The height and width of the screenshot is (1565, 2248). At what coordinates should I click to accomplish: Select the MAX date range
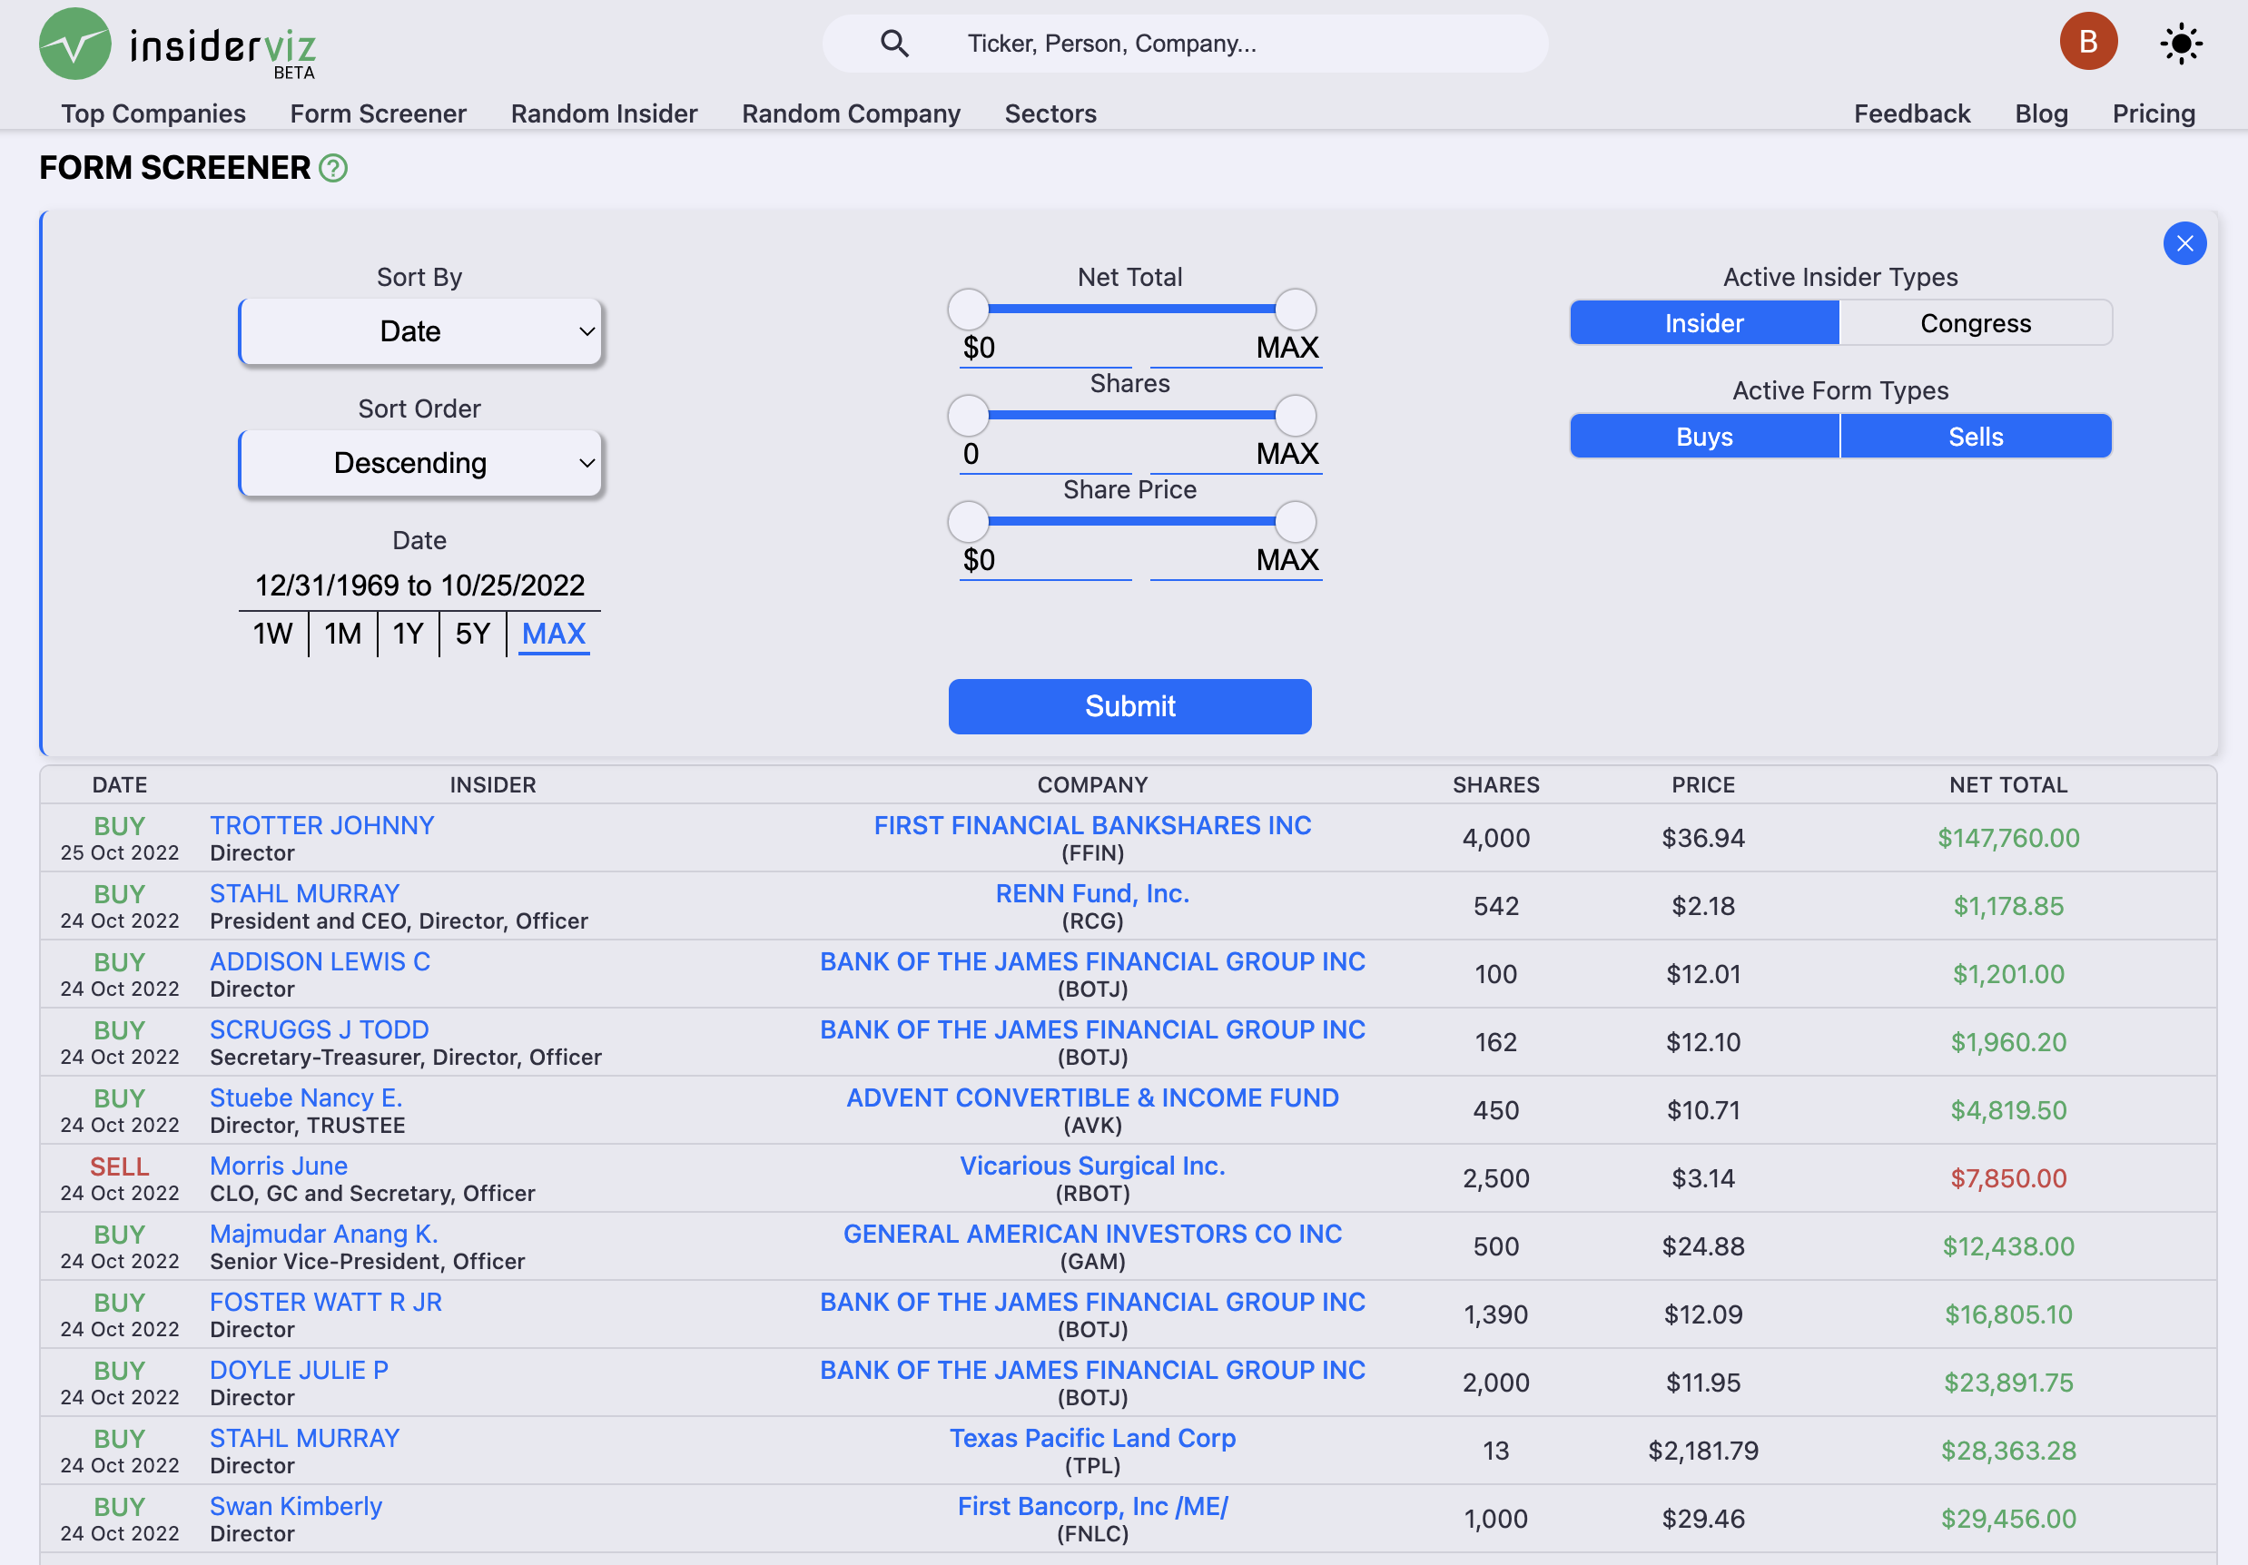point(553,635)
